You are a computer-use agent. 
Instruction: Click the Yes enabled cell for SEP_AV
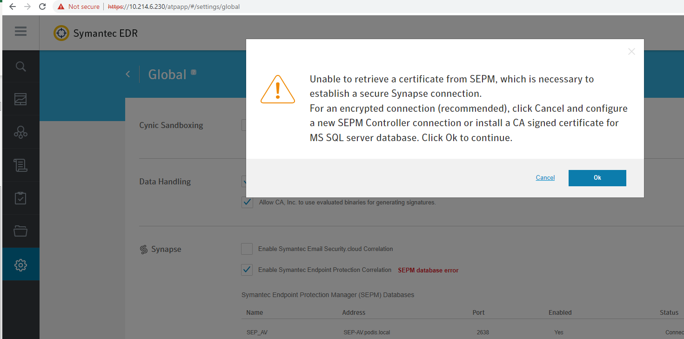point(559,332)
